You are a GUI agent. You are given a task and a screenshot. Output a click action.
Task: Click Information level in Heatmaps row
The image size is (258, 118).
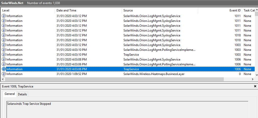14,74
